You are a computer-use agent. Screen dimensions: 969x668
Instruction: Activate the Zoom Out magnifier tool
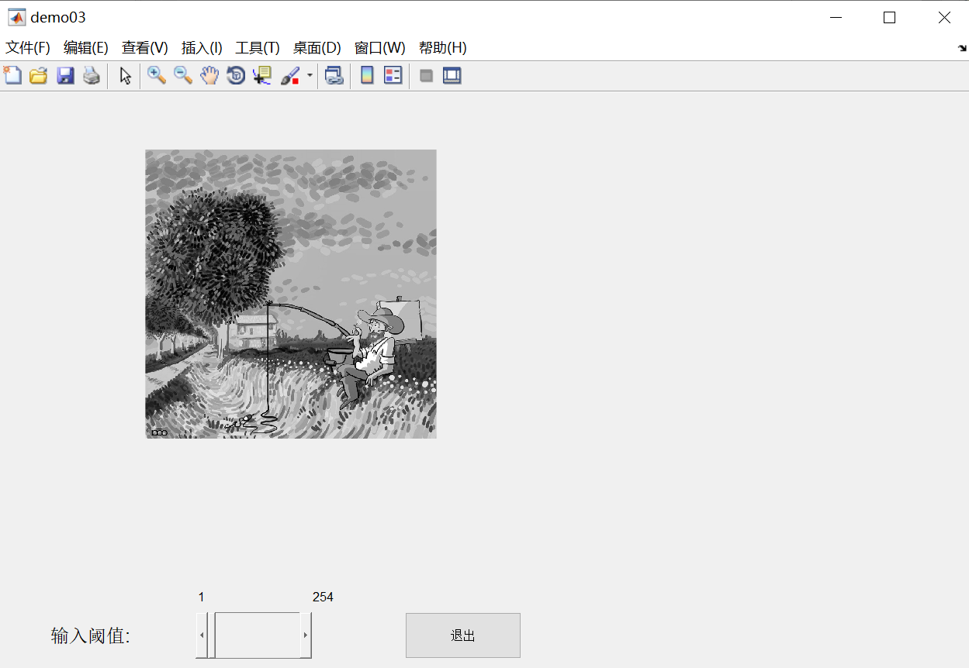pyautogui.click(x=183, y=75)
